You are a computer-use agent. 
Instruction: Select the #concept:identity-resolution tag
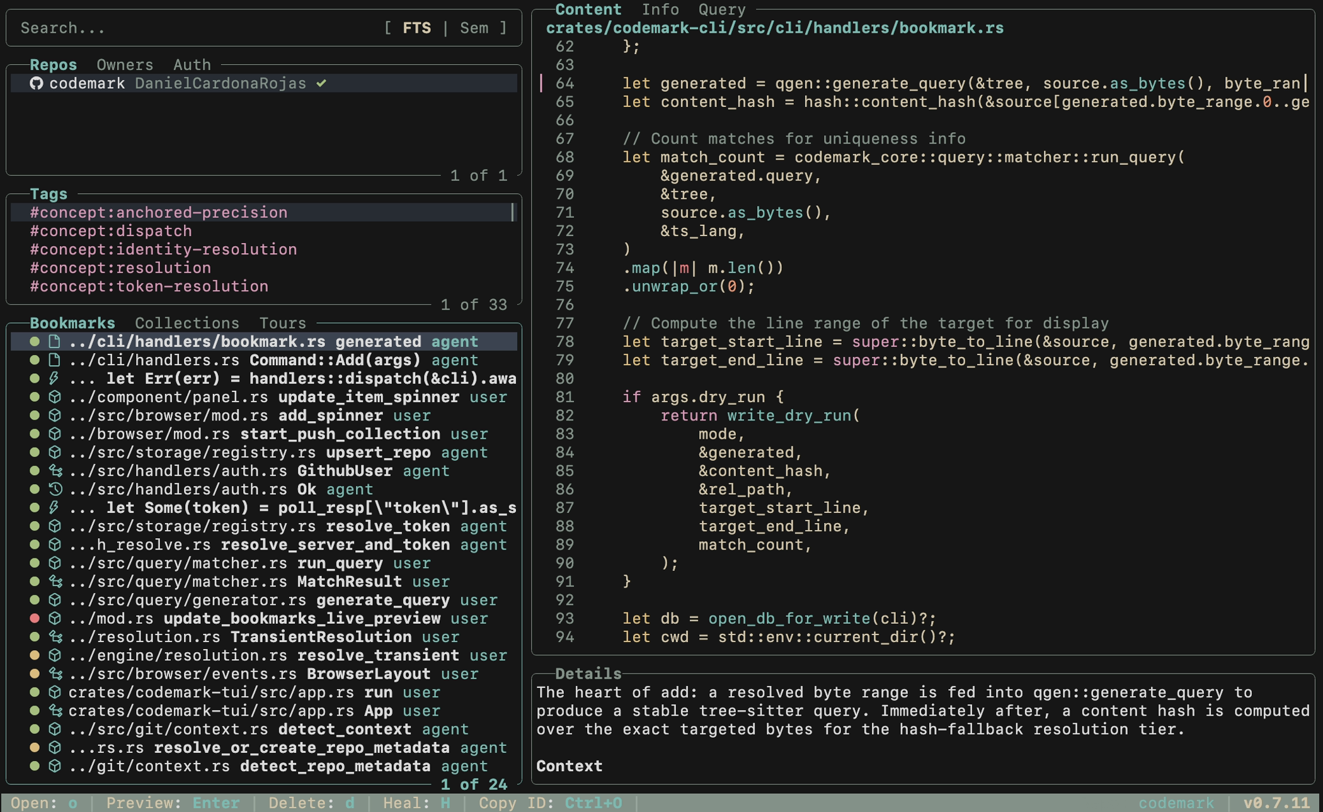(263, 249)
